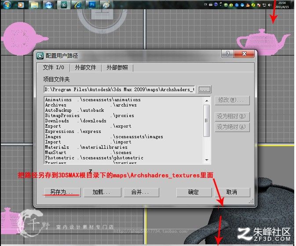Select the Materials path row

(124, 147)
